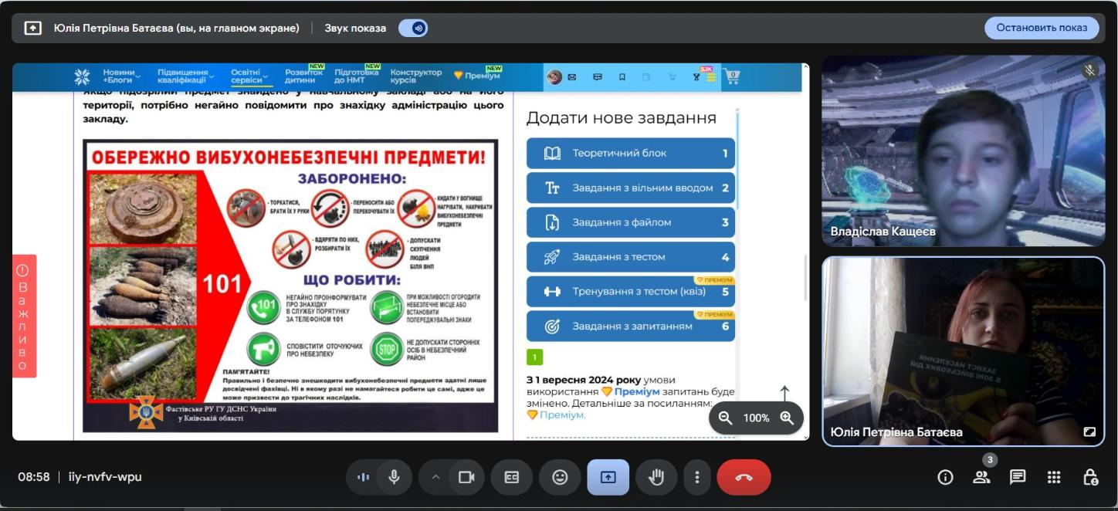Add a Тренування з тестом (квіз) task
This screenshot has width=1118, height=511.
(630, 292)
